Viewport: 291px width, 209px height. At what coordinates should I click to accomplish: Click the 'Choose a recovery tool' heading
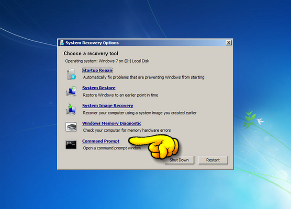[91, 53]
